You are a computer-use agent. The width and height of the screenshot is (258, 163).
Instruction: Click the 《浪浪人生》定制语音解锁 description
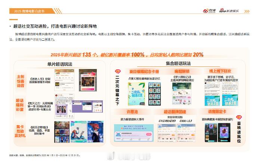40,81
